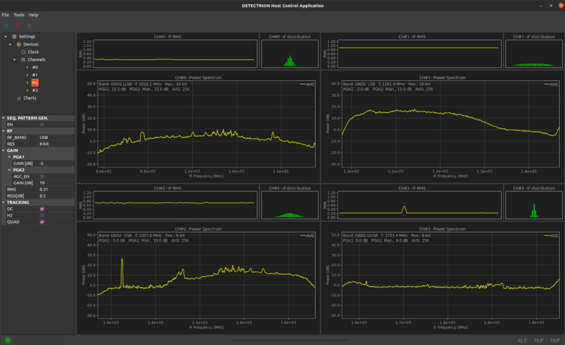
Task: Collapse the GAIN property group
Action: coord(4,150)
